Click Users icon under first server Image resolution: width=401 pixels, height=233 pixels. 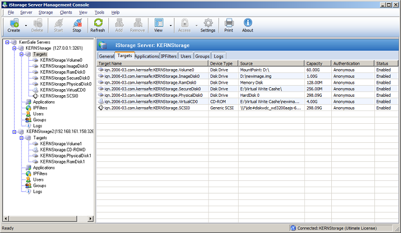click(x=29, y=114)
